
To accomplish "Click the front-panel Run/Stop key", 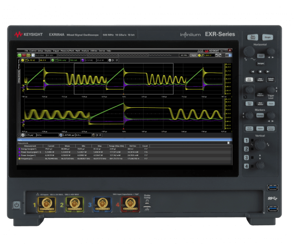I will (253, 37).
